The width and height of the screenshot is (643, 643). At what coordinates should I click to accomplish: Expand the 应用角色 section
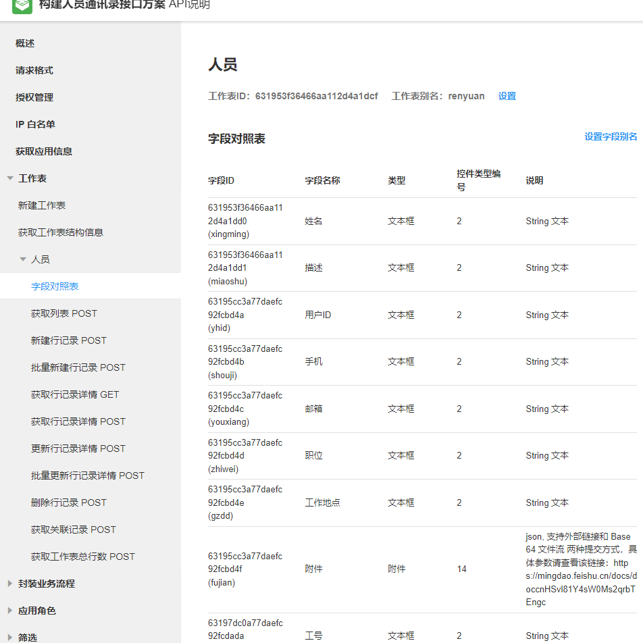[x=9, y=611]
